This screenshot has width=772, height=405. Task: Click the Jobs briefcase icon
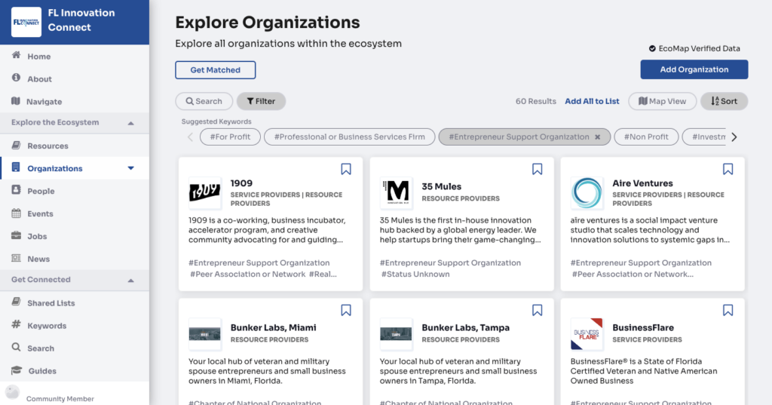[17, 235]
